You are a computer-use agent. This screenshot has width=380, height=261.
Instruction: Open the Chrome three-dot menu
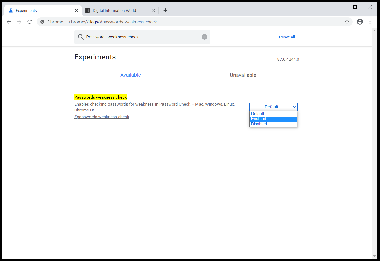click(370, 22)
